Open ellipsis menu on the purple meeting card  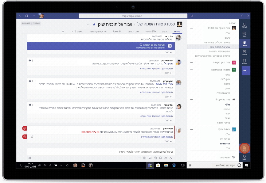[30, 46]
